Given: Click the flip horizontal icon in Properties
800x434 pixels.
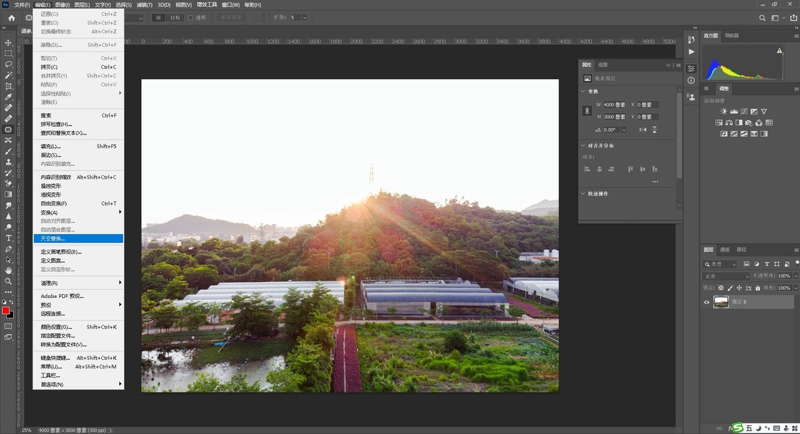Looking at the screenshot, I should (x=643, y=130).
